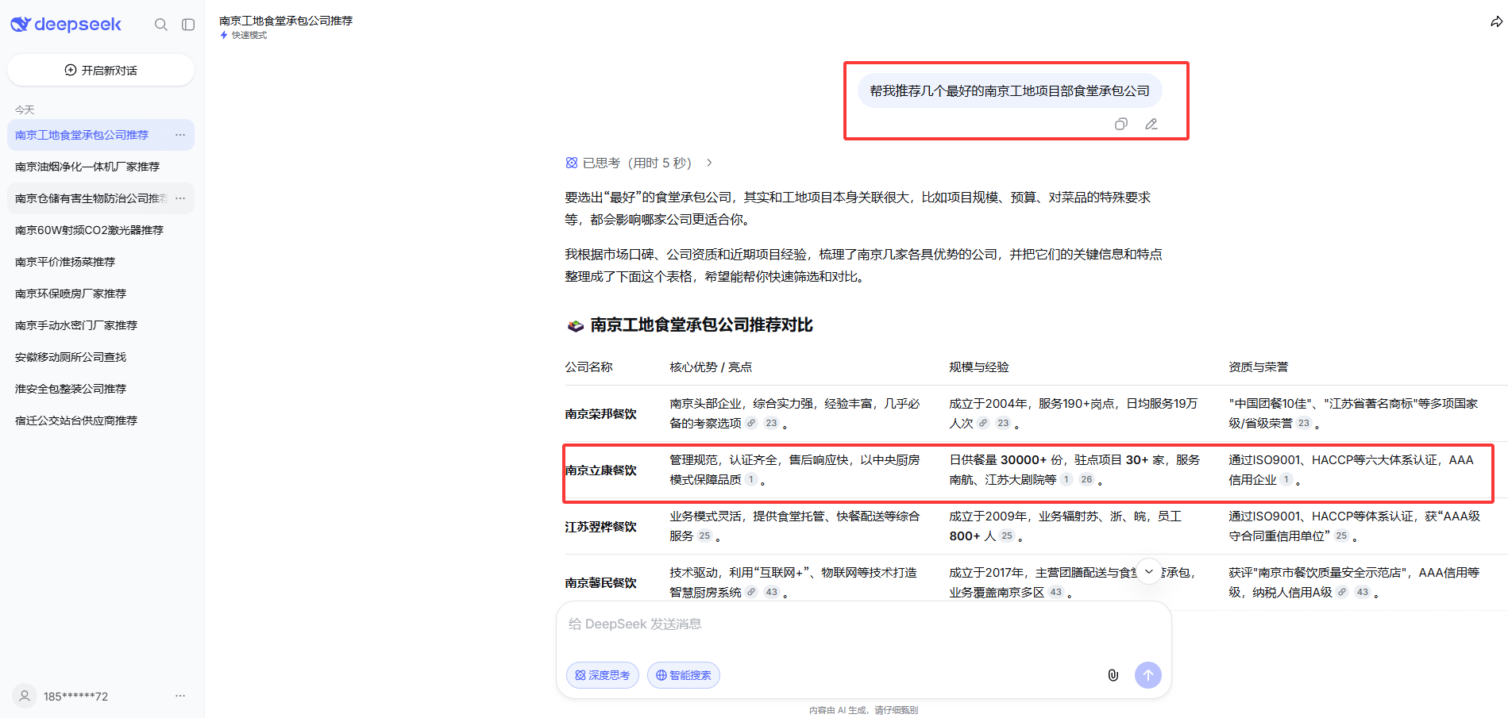Click the 规模与经验 column header
This screenshot has height=718, width=1508.
click(979, 367)
